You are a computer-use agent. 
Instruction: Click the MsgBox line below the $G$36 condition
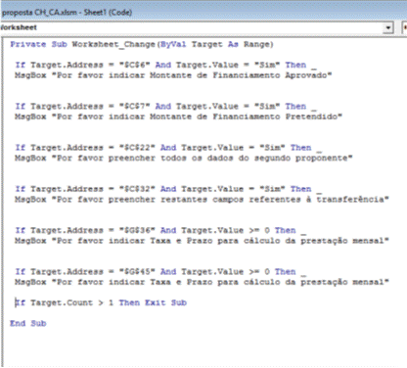pos(202,241)
